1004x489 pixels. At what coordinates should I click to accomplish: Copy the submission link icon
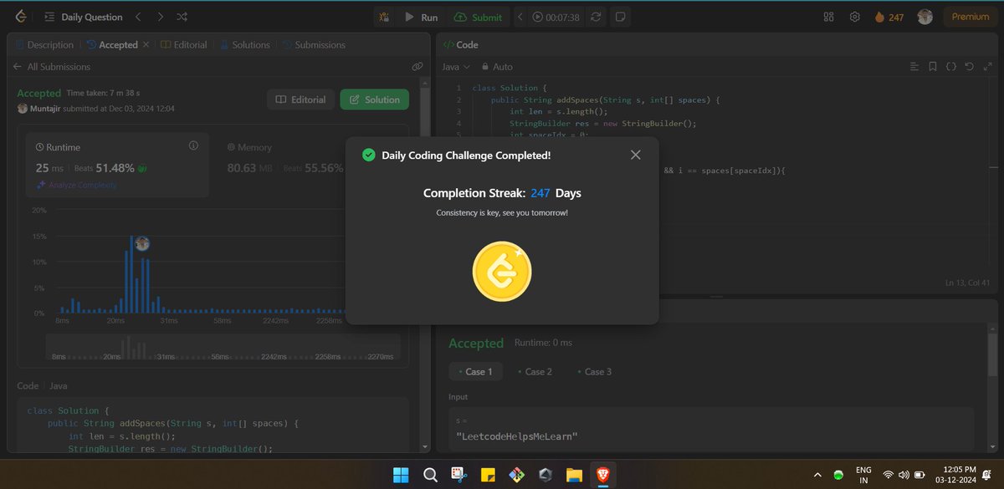point(417,67)
